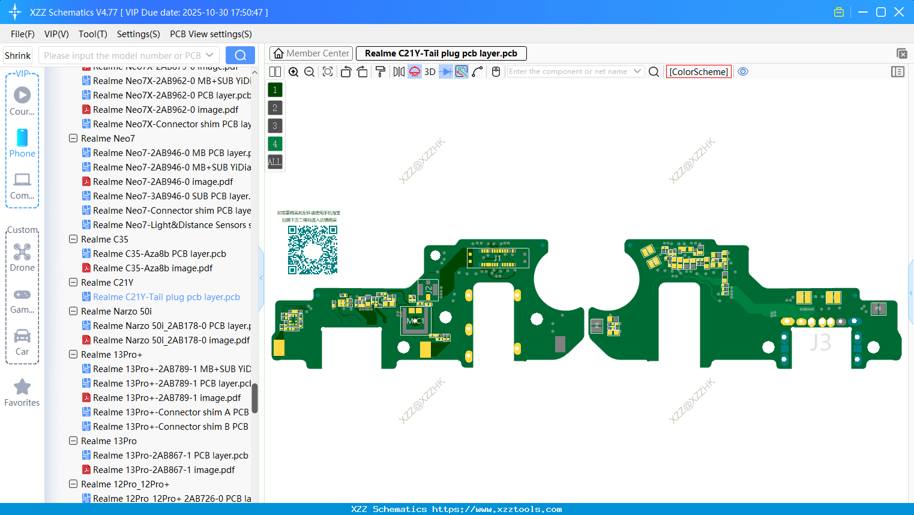Open Realme Neo7X-2AB962-0 image.pdf
Viewport: 914px width, 515px height.
(x=166, y=110)
